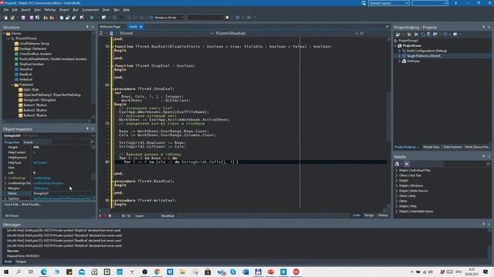The height and width of the screenshot is (277, 494).
Task: Expand Delphi | Multi-Device palette category
Action: click(x=396, y=191)
